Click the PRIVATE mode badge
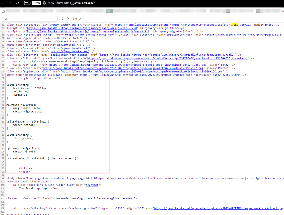Viewport: 284px width, 215px height. point(36,3)
